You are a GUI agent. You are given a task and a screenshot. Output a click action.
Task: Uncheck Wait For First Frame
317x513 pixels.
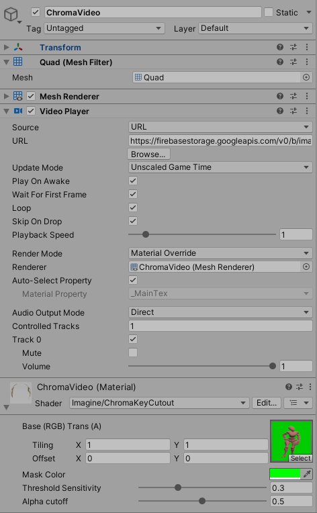(133, 194)
